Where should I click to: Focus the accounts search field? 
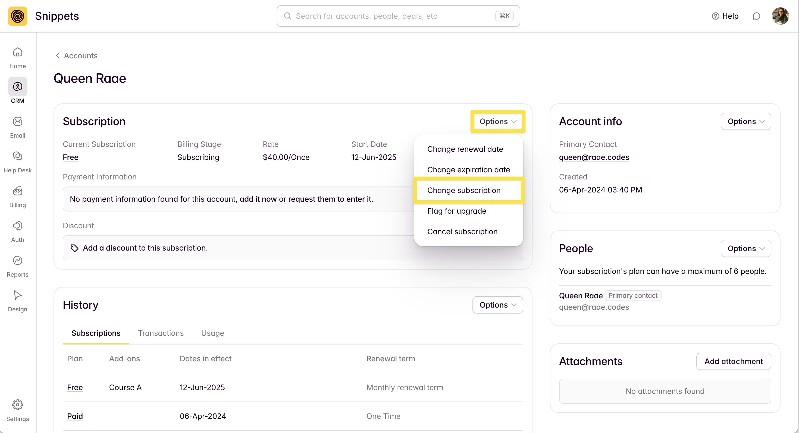(394, 16)
